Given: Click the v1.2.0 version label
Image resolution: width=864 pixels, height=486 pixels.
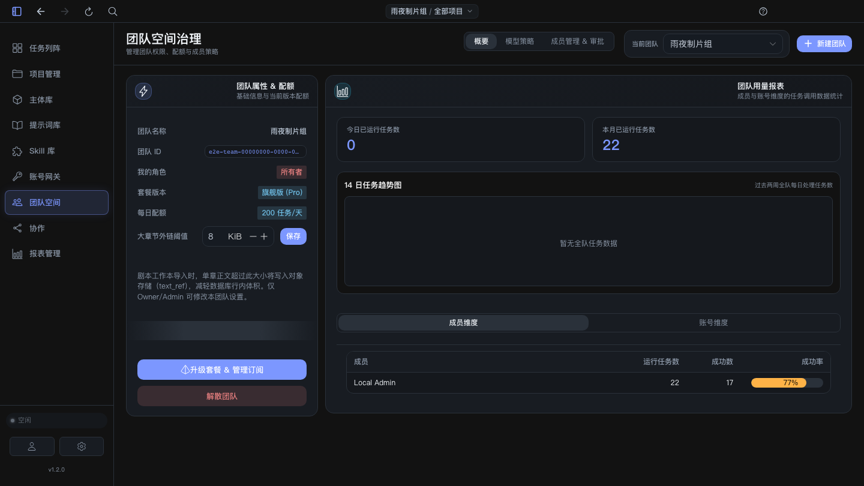Looking at the screenshot, I should coord(56,469).
